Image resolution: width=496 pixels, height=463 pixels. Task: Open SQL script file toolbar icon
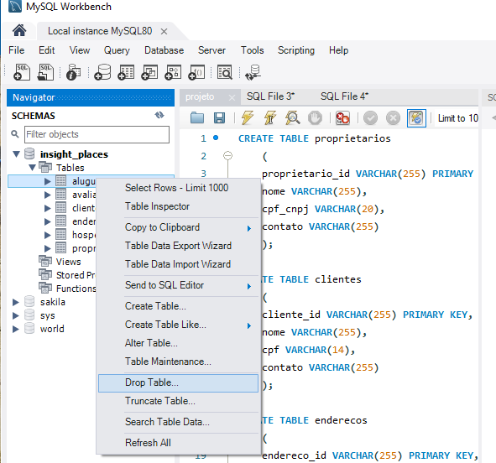(x=45, y=72)
